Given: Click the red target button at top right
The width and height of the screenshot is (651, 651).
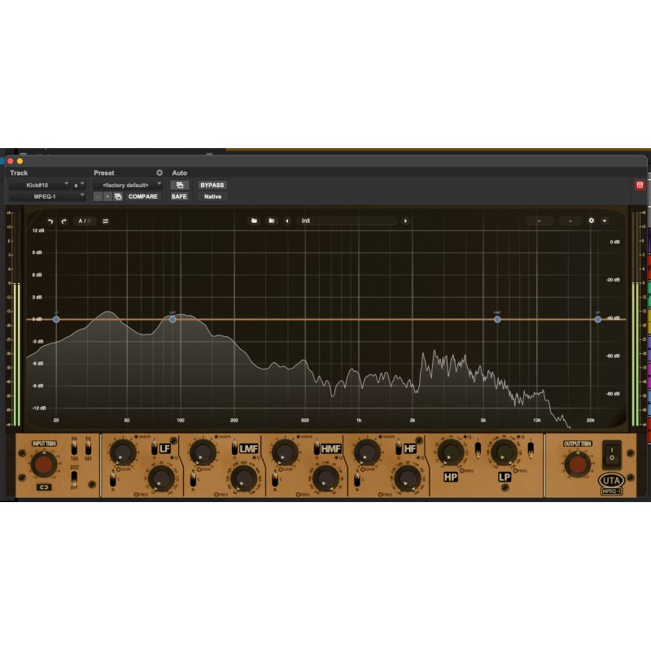Looking at the screenshot, I should coord(640,185).
